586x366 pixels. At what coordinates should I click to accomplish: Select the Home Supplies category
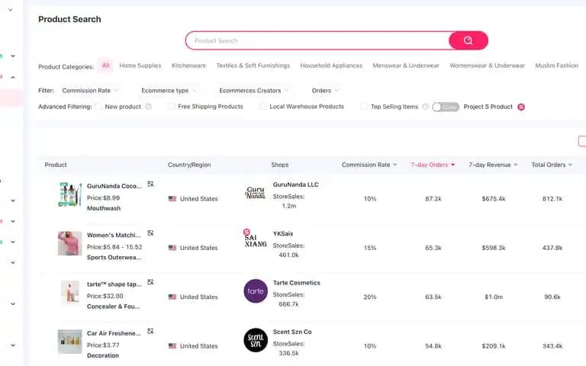[140, 66]
